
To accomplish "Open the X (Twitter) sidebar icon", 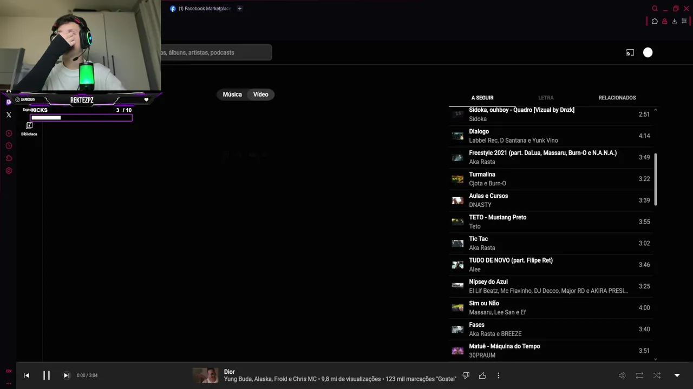I will 9,115.
